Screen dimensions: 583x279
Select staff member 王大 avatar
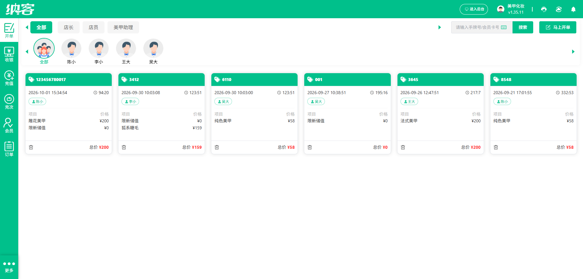coord(126,49)
